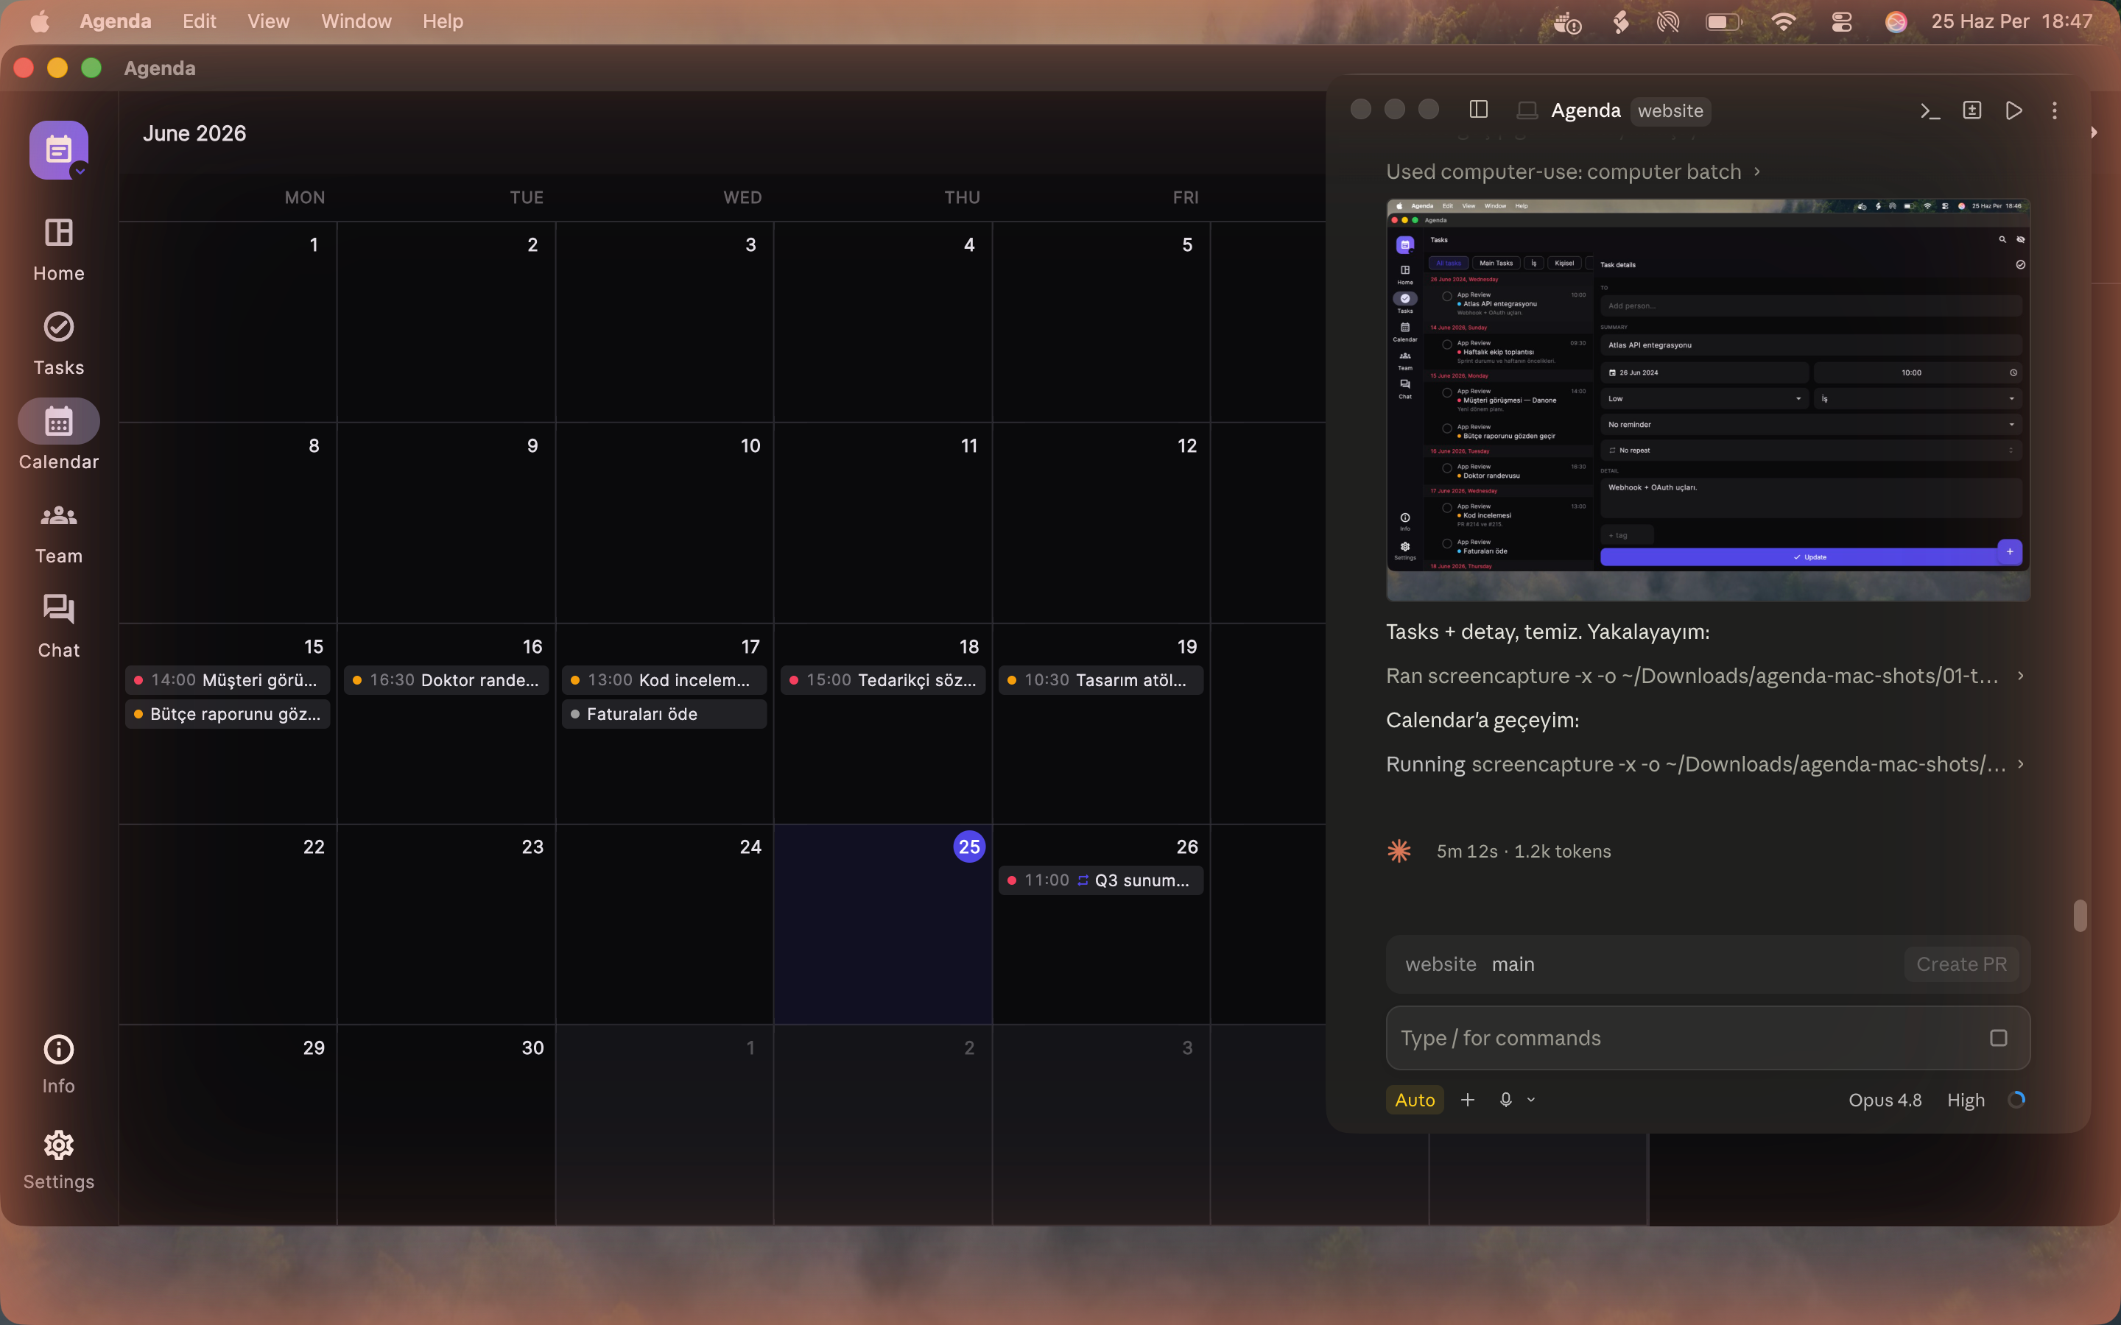The width and height of the screenshot is (2121, 1325).
Task: Toggle Auto mode in assistant panel
Action: point(1415,1100)
